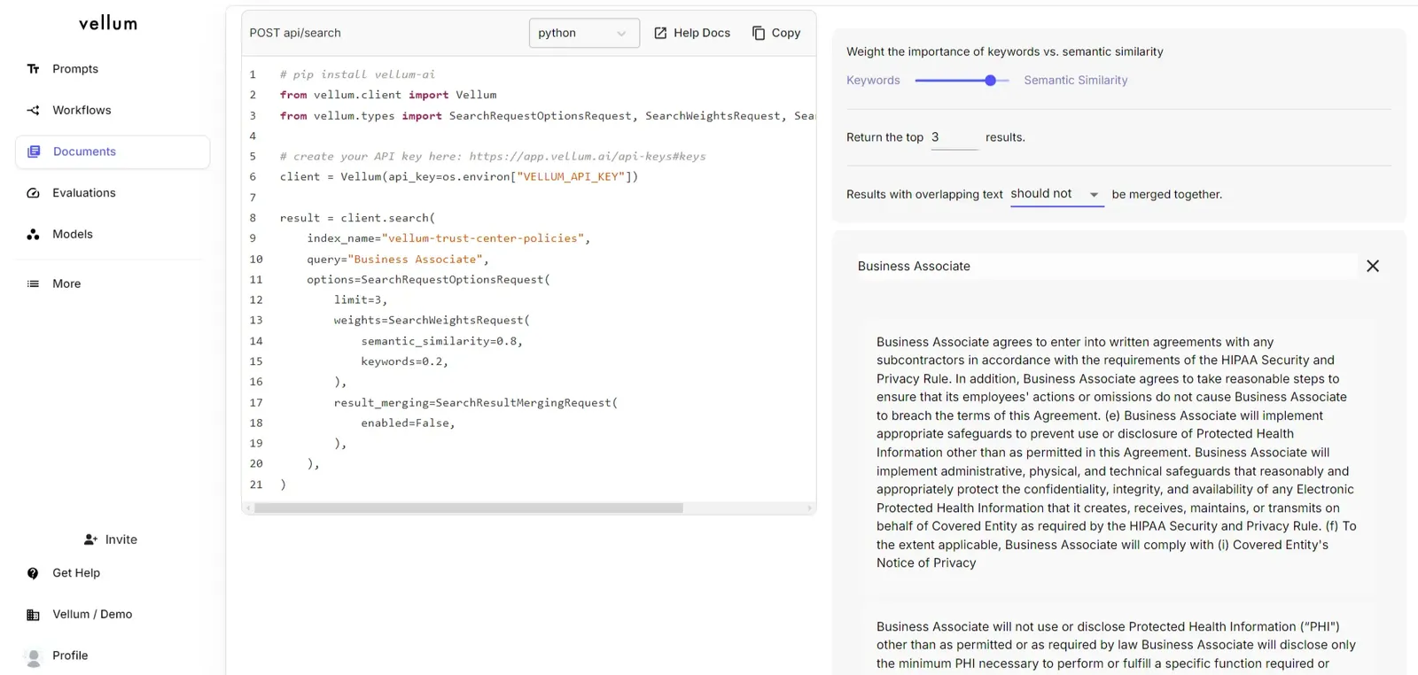The width and height of the screenshot is (1418, 675).
Task: Open the Profile page
Action: tap(70, 656)
